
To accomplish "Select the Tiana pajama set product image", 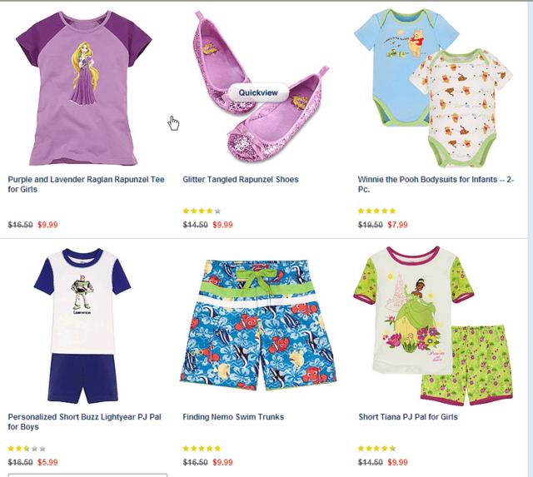I will coord(433,325).
